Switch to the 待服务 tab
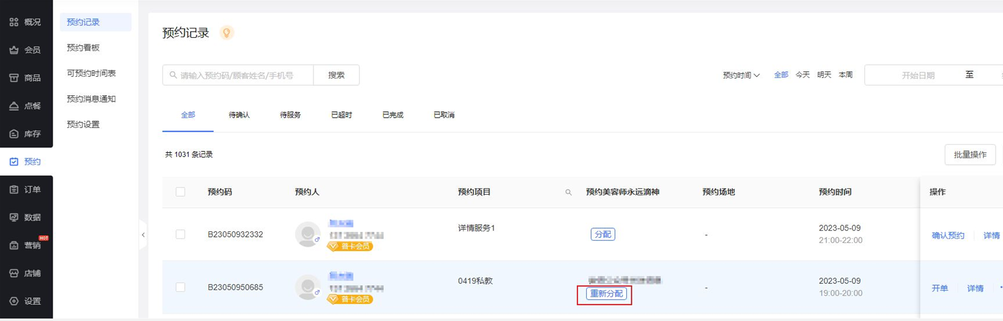This screenshot has width=1003, height=321. tap(290, 115)
